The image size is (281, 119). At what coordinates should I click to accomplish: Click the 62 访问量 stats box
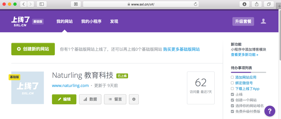[201, 88]
